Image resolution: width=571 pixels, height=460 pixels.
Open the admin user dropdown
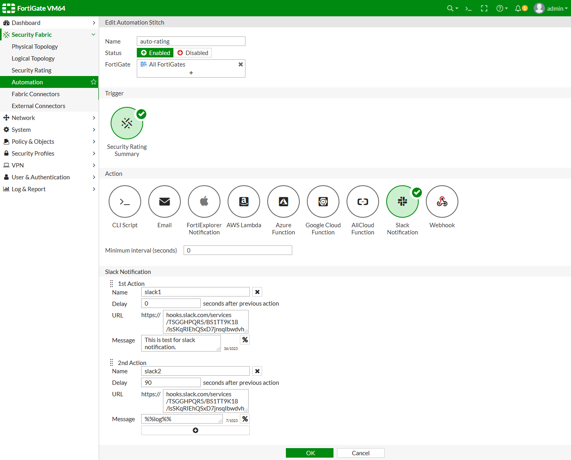(551, 8)
